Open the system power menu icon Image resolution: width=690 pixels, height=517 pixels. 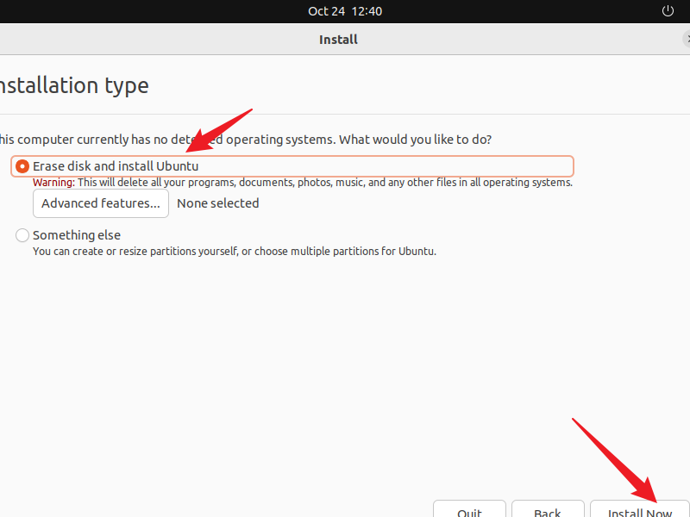tap(667, 11)
